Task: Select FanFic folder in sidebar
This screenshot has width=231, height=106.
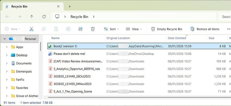Action: coord(20,79)
